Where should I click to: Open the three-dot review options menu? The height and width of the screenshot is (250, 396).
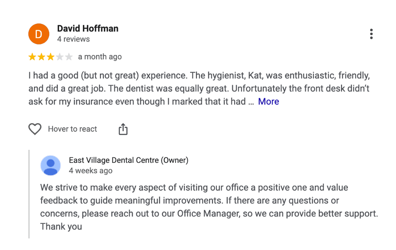pos(371,34)
